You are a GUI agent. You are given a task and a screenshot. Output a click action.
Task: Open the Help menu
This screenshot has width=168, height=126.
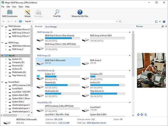[27, 7]
